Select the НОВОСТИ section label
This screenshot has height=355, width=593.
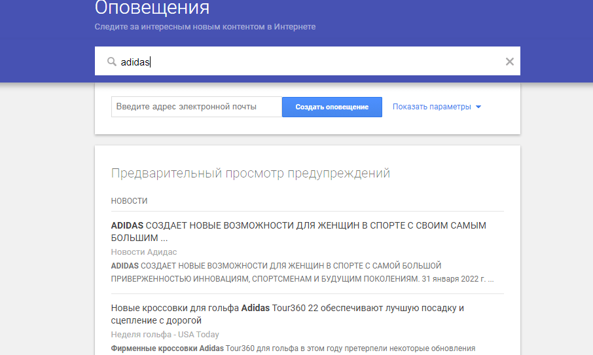pos(129,201)
